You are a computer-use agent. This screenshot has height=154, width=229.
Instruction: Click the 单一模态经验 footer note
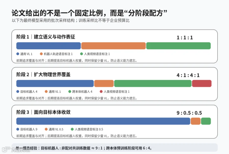click(84, 148)
